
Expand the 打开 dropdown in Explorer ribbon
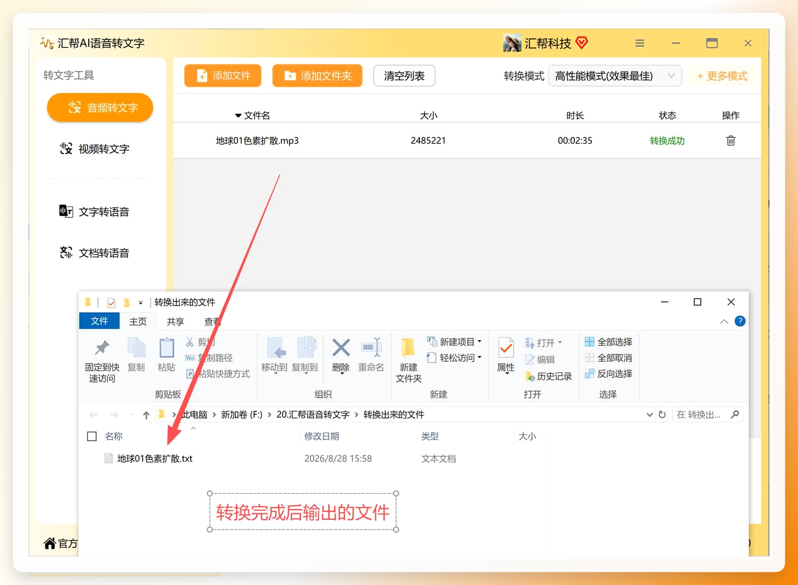tap(560, 343)
